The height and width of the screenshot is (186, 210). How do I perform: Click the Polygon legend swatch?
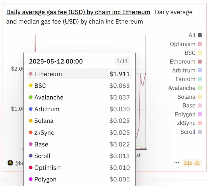200,114
